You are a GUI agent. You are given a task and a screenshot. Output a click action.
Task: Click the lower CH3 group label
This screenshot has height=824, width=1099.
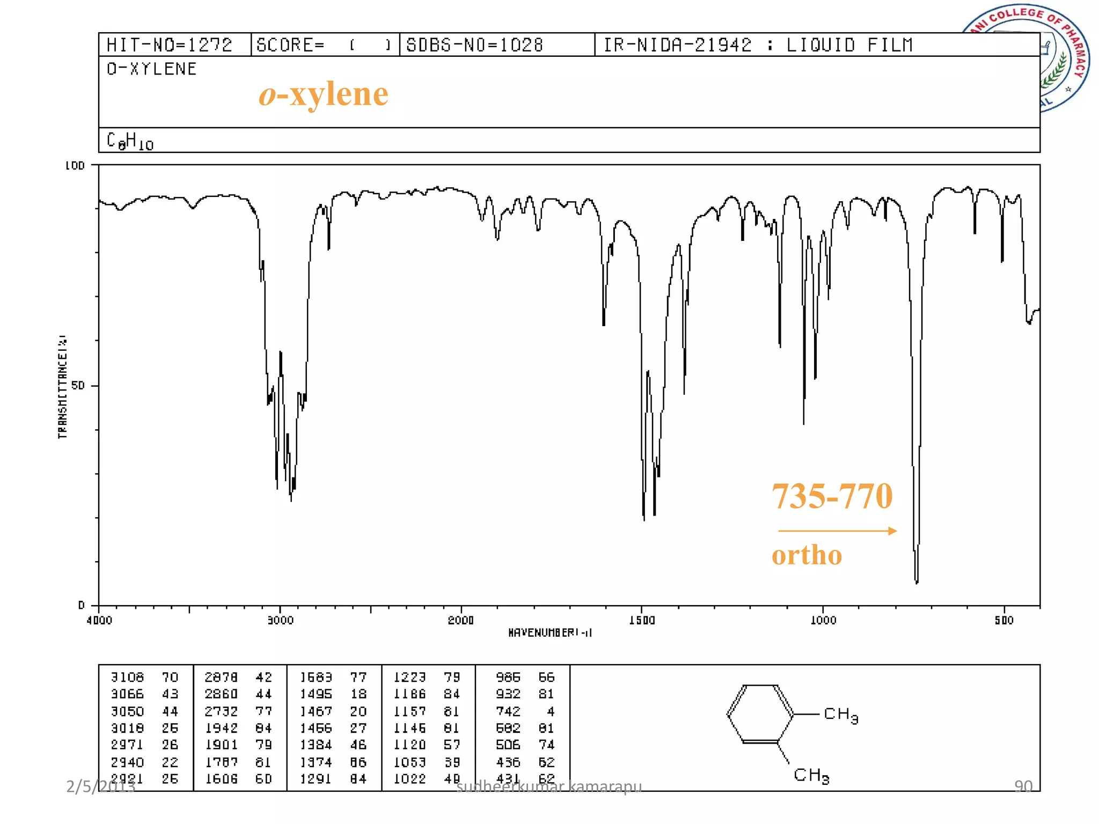pos(811,776)
